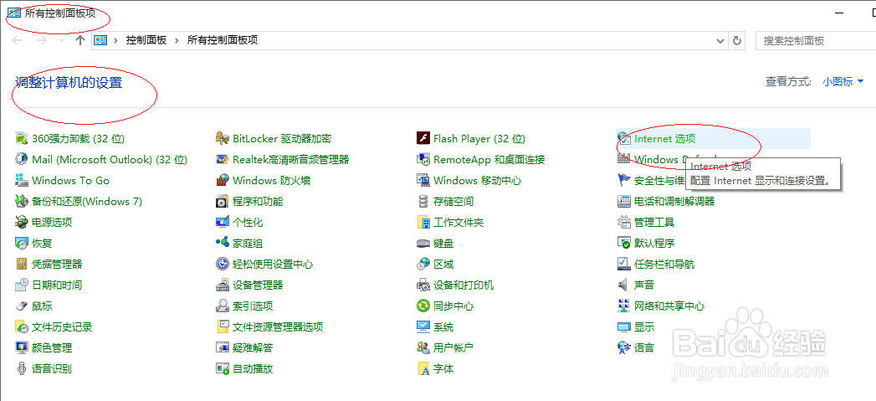This screenshot has height=401, width=876.
Task: Click the 语音识别 microphone icon
Action: pos(22,368)
